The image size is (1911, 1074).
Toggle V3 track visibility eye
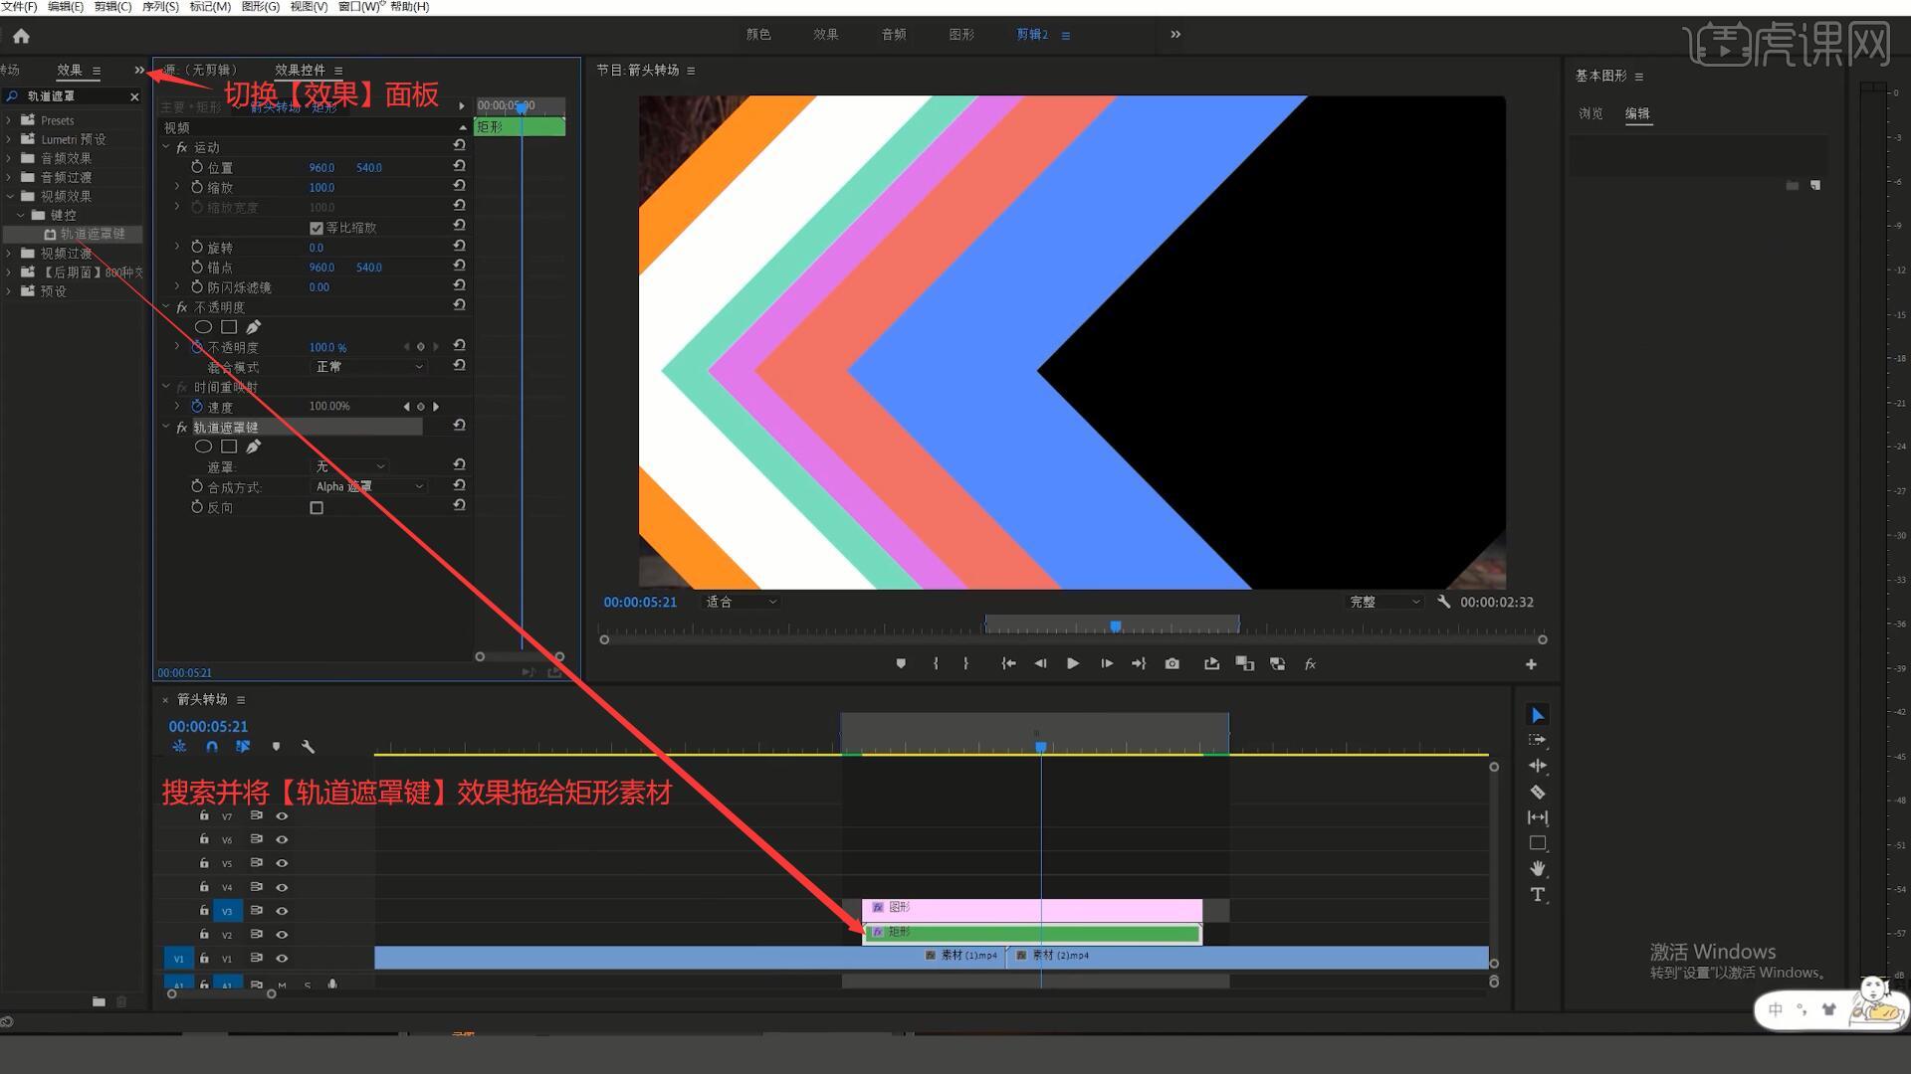282,911
